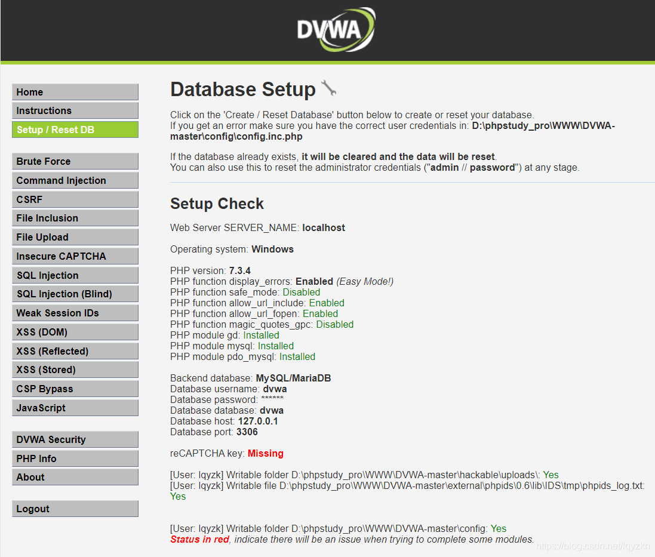This screenshot has width=655, height=557.
Task: Click database port 3306
Action: pyautogui.click(x=247, y=432)
